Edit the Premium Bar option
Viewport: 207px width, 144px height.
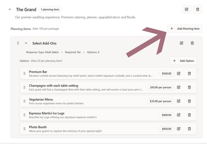pyautogui.click(x=179, y=74)
